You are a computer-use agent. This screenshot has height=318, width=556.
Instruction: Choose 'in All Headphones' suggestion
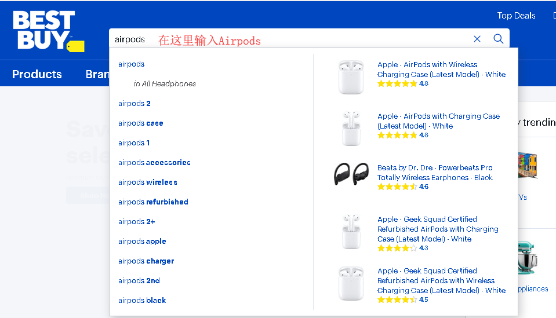[165, 84]
